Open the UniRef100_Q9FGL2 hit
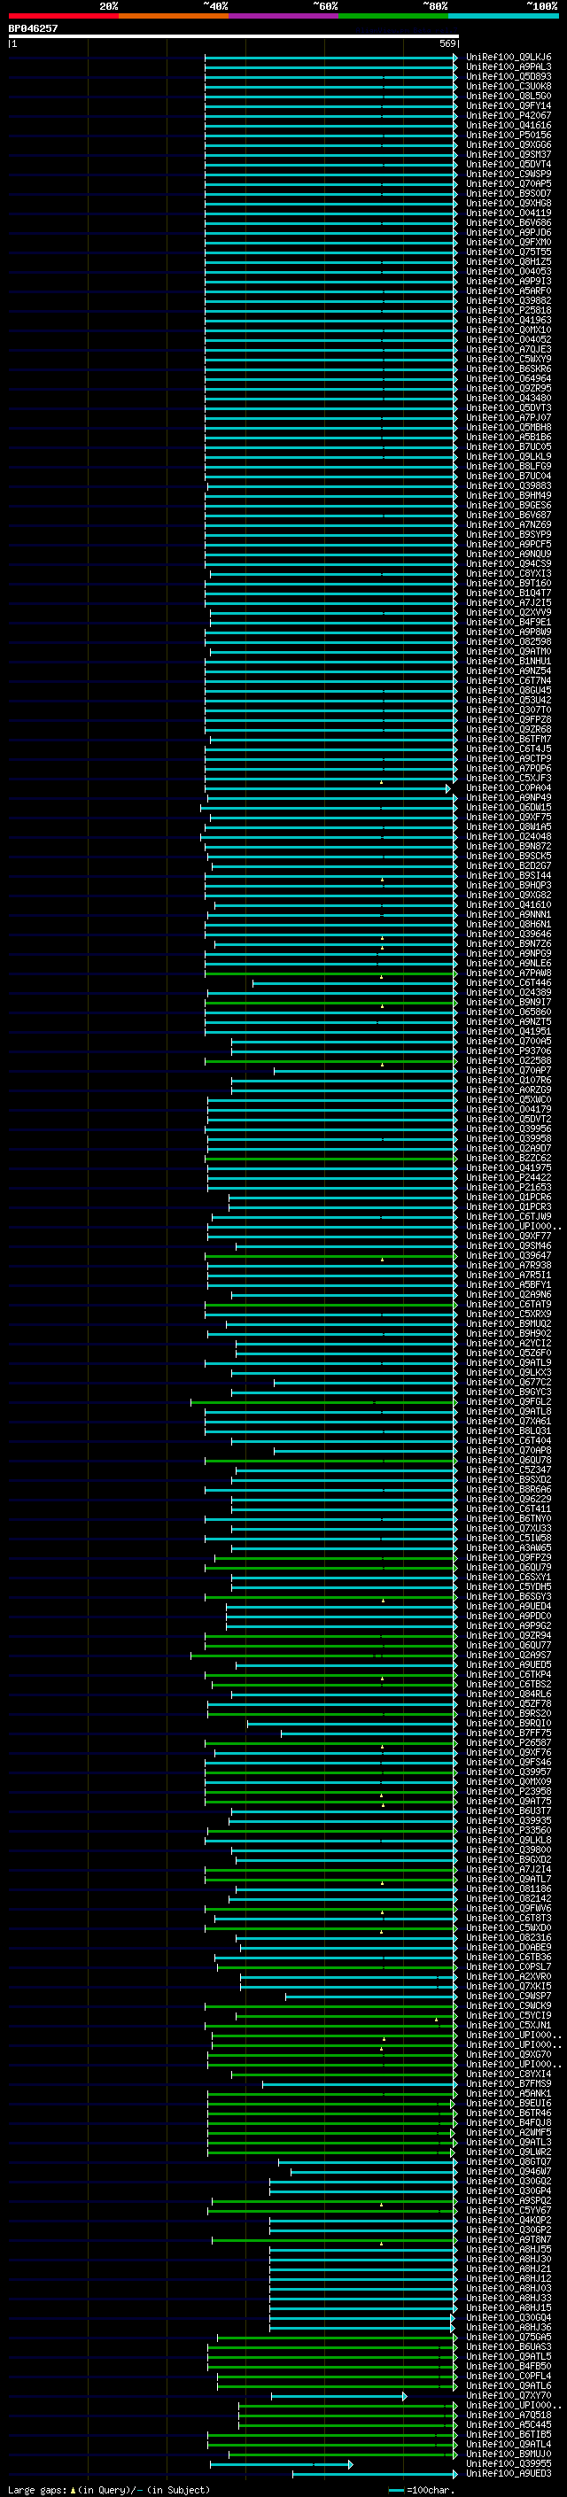The width and height of the screenshot is (567, 2497). [x=509, y=1401]
